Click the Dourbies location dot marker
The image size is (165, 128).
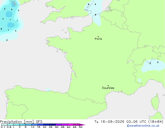pyautogui.click(x=108, y=86)
